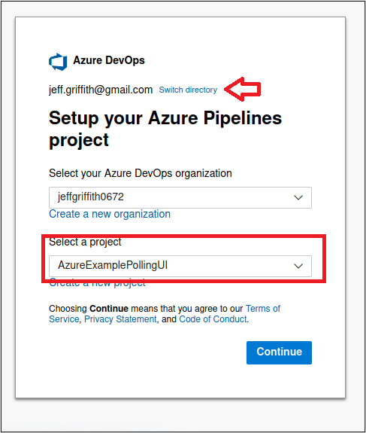The image size is (366, 433).
Task: Click the red arrow pointing at Switch directory
Action: (x=243, y=89)
